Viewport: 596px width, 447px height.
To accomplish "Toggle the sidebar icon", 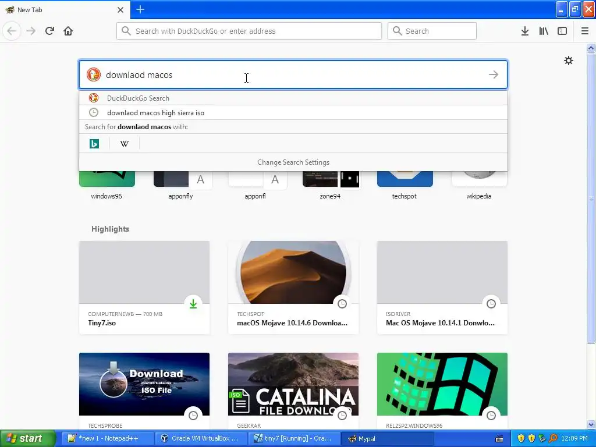I will [x=562, y=31].
